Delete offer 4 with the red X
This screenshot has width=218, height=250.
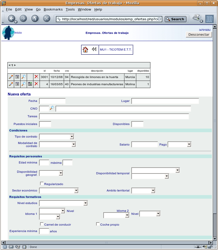click(x=37, y=84)
